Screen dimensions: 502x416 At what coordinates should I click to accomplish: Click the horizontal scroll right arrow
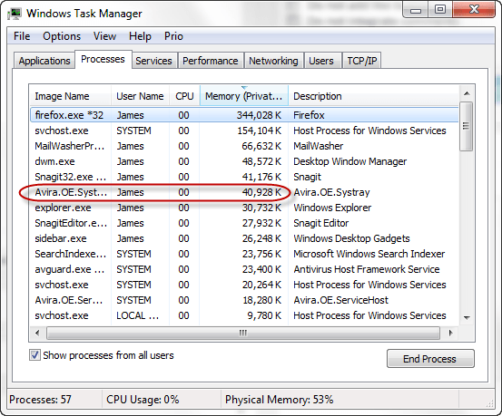pyautogui.click(x=451, y=334)
